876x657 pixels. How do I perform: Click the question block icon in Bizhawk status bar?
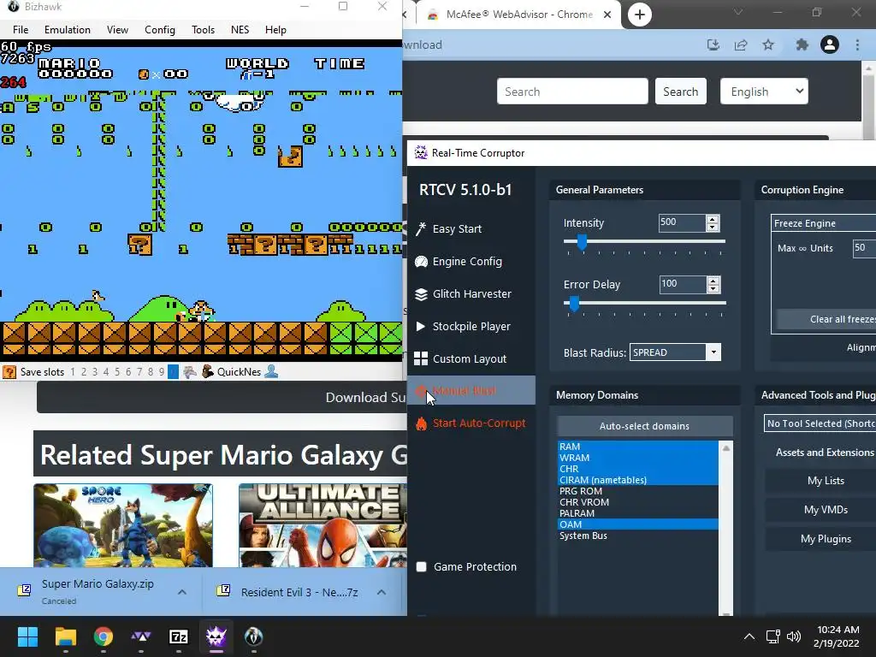(9, 372)
